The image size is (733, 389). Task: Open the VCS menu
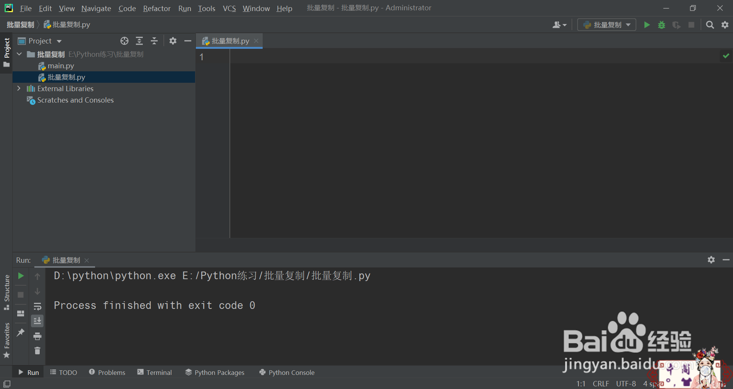229,8
